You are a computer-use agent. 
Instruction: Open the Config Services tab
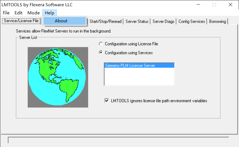coord(192,21)
